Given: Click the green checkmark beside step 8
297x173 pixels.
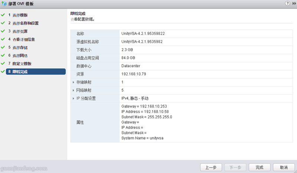Looking at the screenshot, I should [3, 71].
